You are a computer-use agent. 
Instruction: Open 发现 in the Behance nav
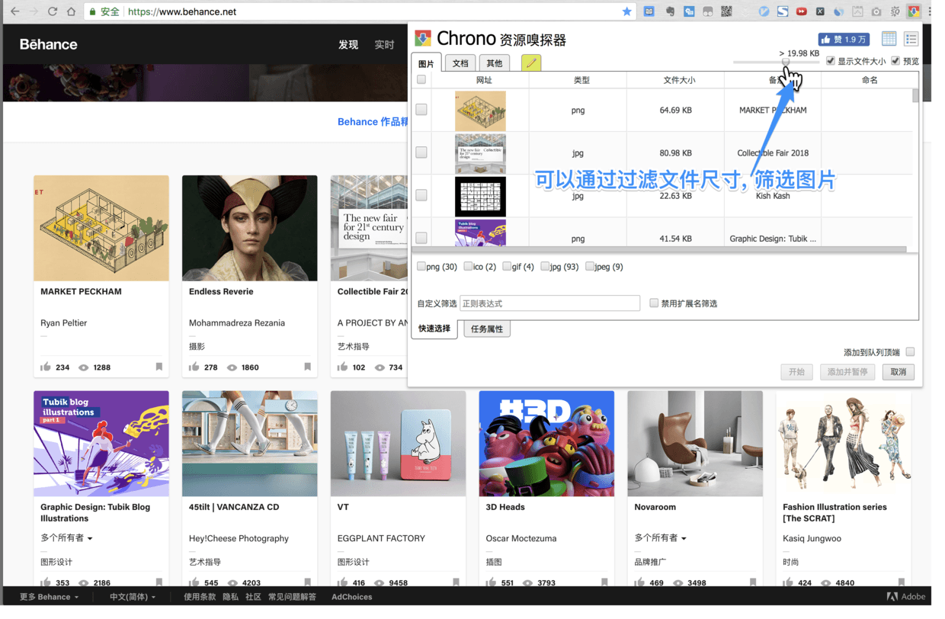point(348,45)
